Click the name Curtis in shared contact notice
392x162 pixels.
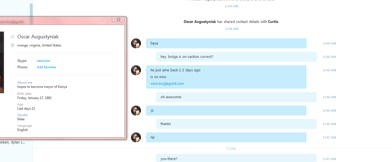(x=273, y=22)
